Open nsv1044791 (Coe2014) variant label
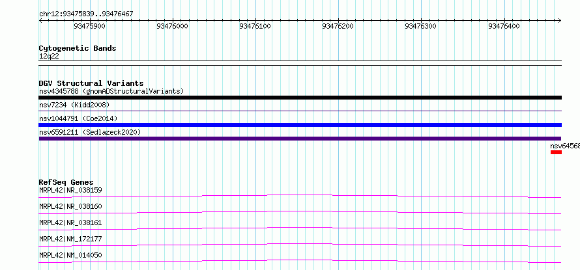 click(x=78, y=118)
